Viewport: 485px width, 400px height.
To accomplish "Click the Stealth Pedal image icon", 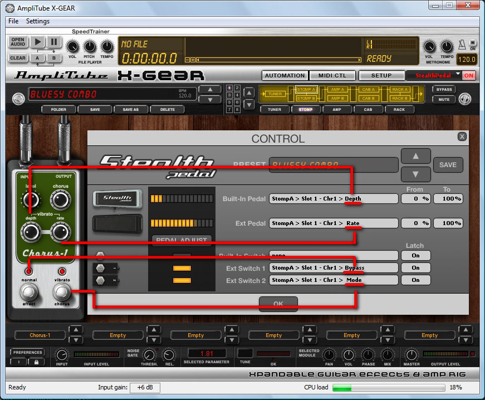I will pos(117,198).
